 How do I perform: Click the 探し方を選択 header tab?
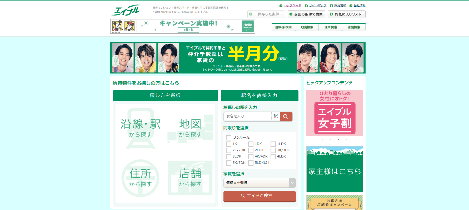(x=166, y=95)
